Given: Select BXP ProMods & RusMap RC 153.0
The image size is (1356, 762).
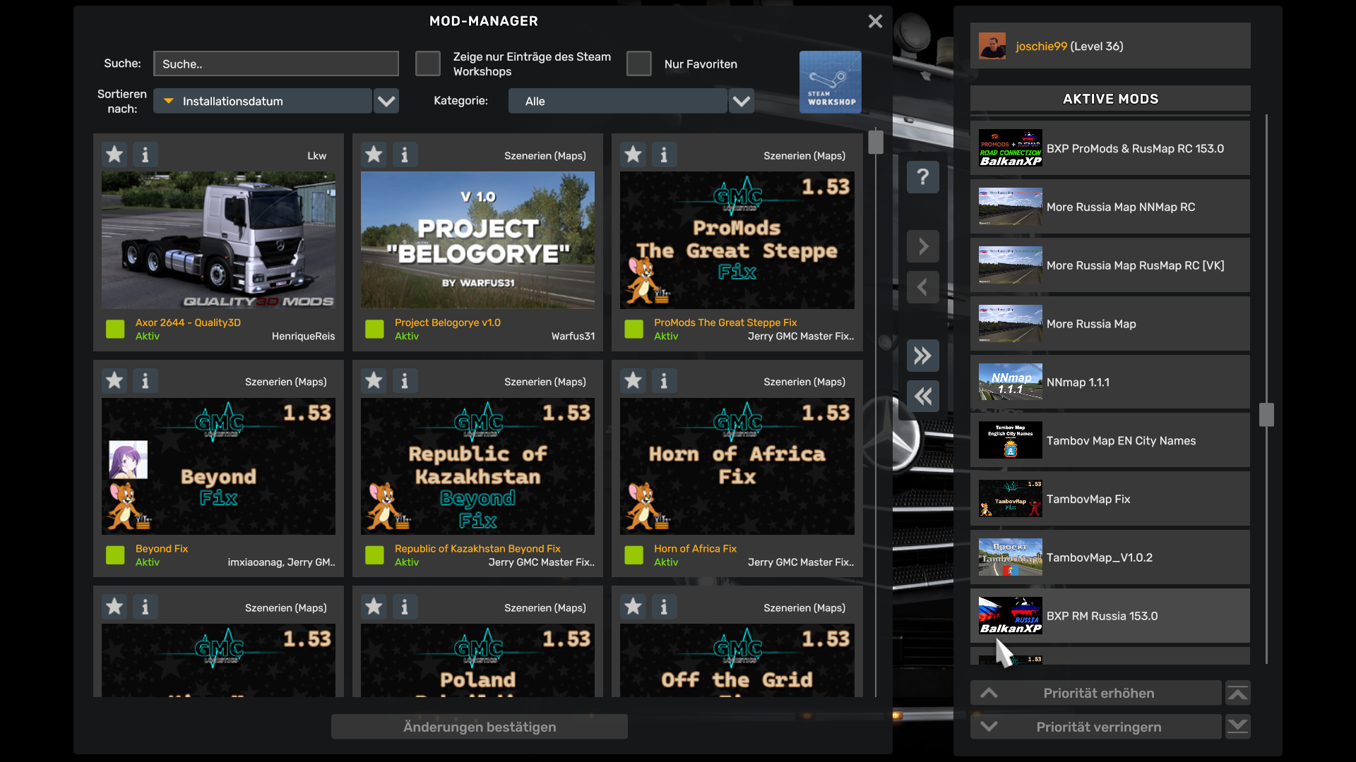Looking at the screenshot, I should (1110, 148).
